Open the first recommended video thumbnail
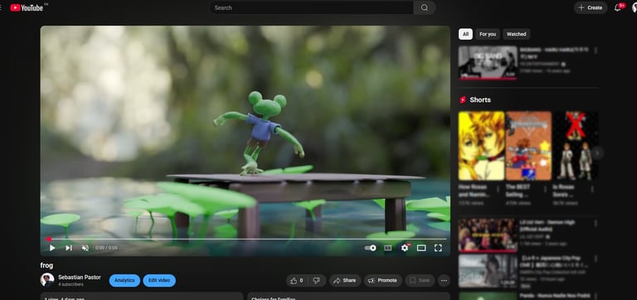Image resolution: width=637 pixels, height=300 pixels. pyautogui.click(x=488, y=62)
